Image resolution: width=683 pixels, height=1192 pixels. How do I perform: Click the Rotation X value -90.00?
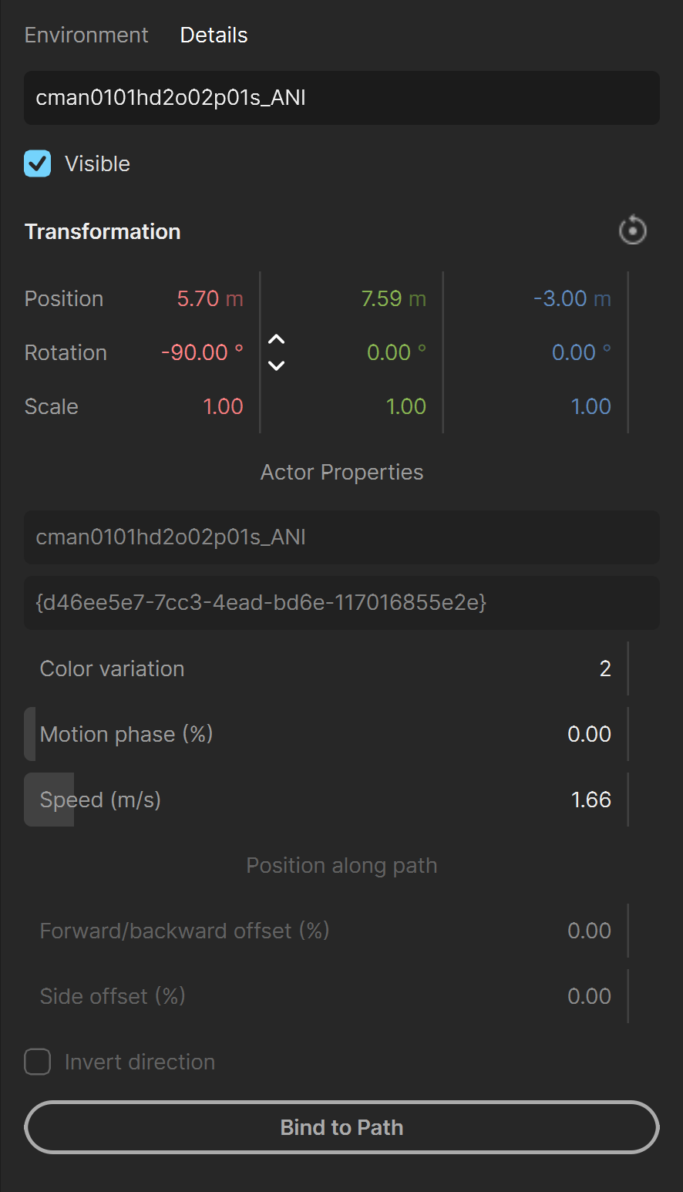pyautogui.click(x=202, y=352)
